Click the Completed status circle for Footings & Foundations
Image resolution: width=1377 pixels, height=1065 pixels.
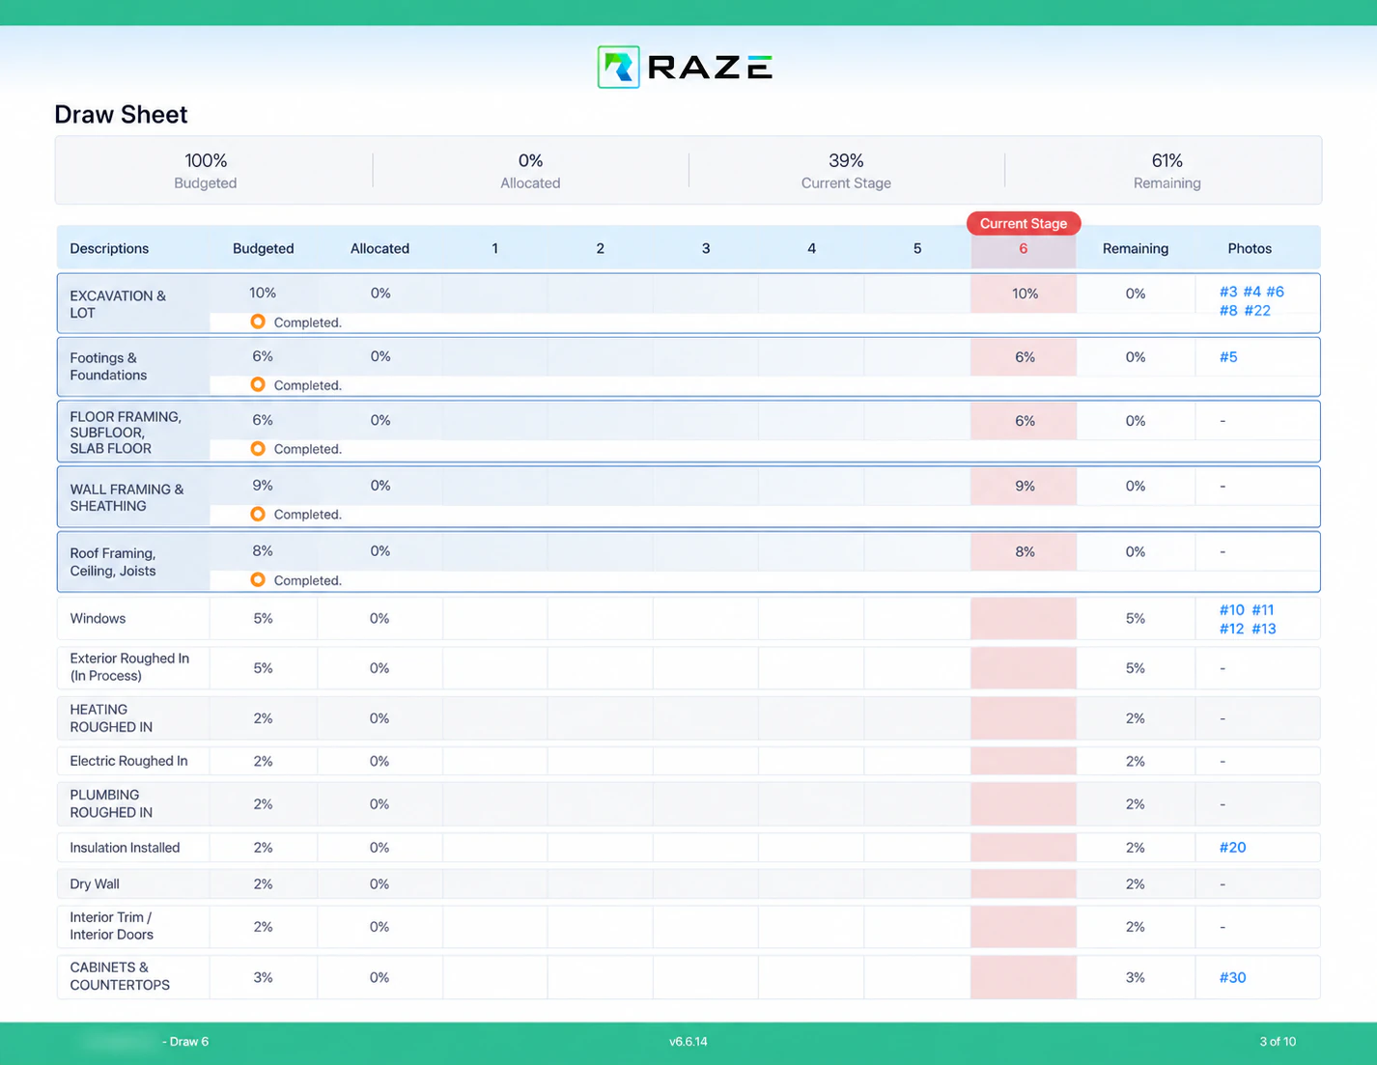click(258, 384)
